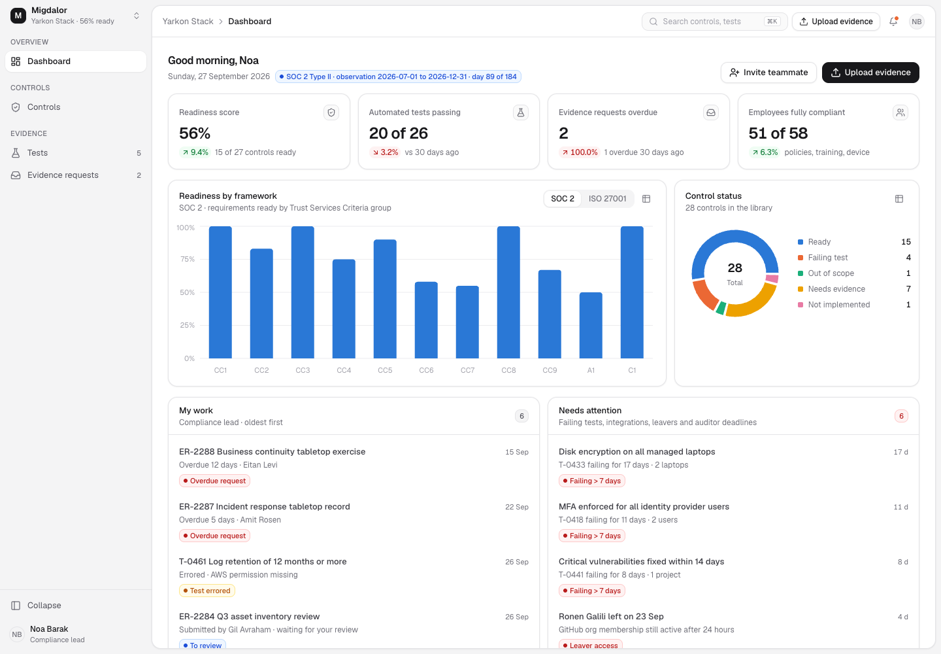
Task: Switch chart to the SOC 2 tab
Action: pos(563,199)
